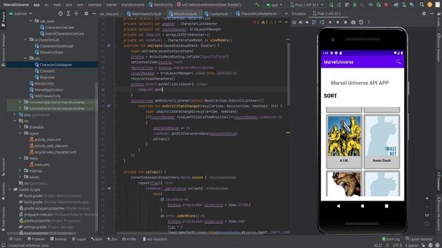Open Event Log in status bar
The image size is (442, 248).
[391, 239]
